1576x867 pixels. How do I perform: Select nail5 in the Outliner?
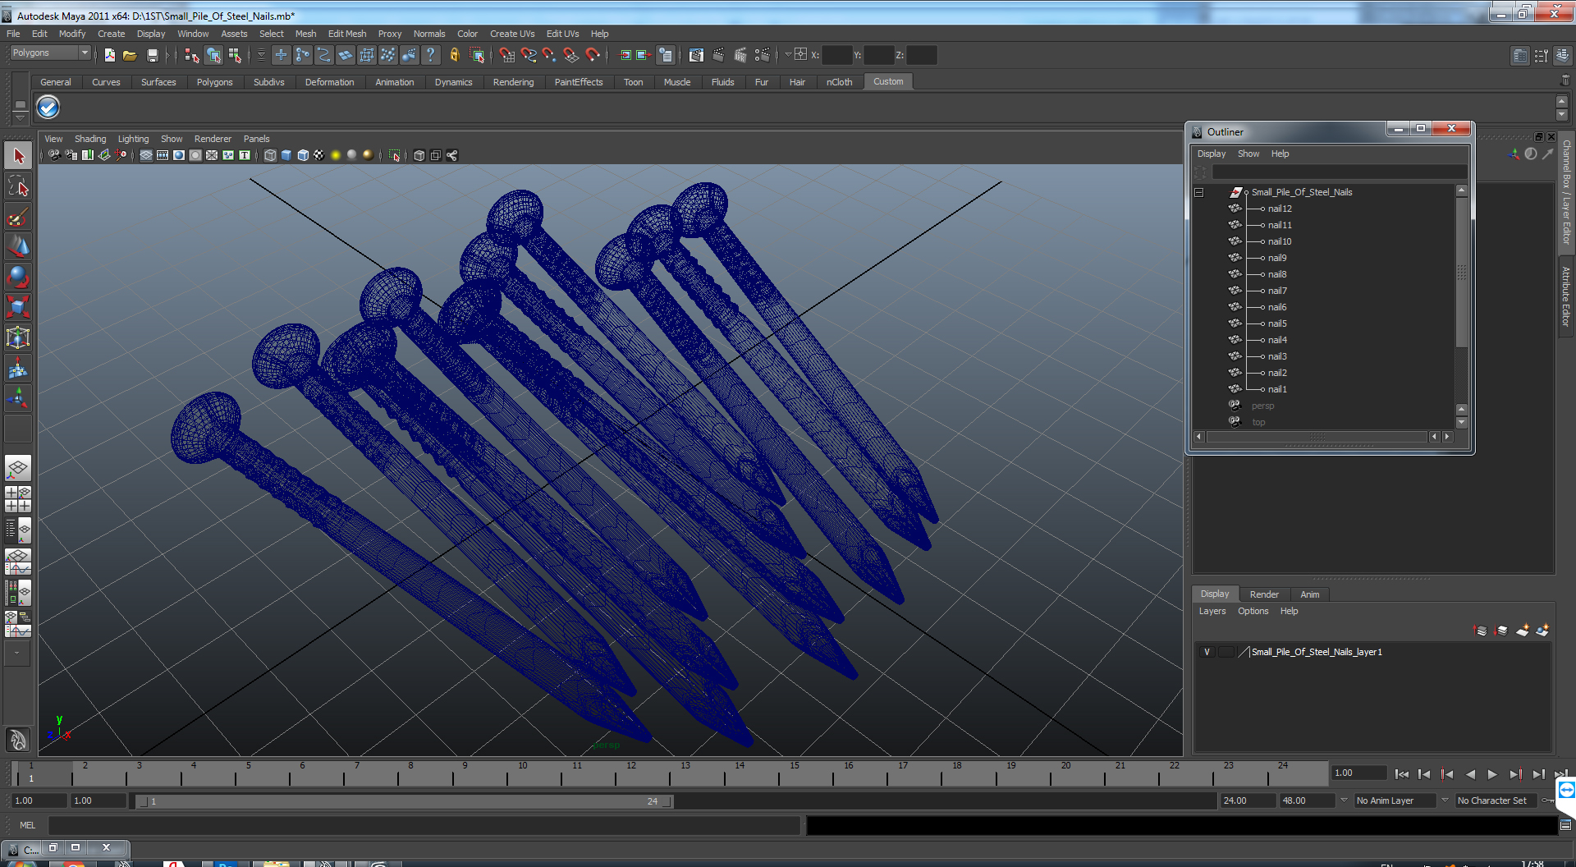coord(1277,323)
